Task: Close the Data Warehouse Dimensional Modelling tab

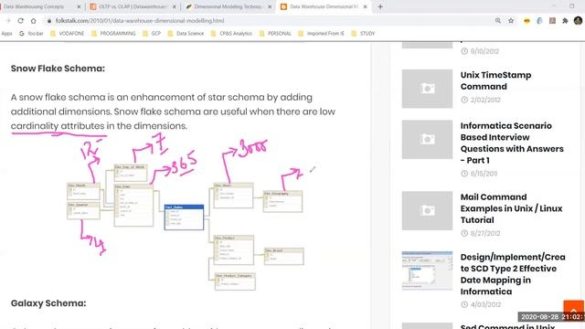Action: [366, 6]
